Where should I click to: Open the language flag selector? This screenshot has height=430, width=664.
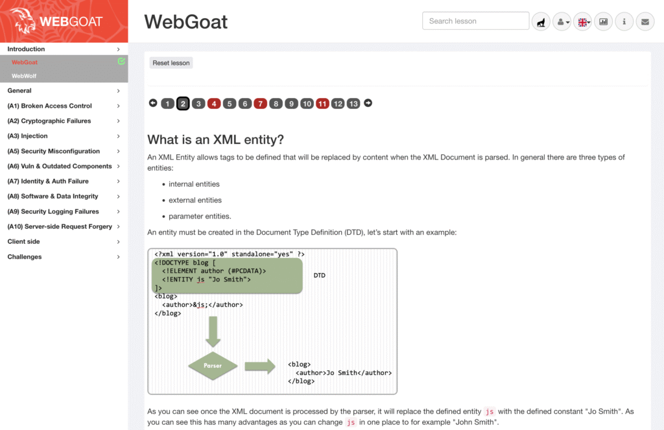pyautogui.click(x=583, y=21)
